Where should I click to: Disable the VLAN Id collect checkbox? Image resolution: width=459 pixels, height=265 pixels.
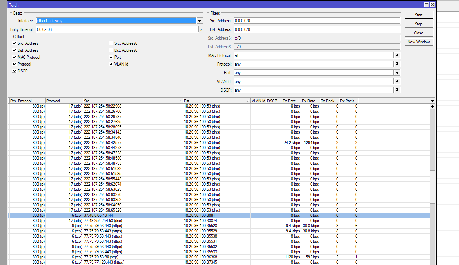click(111, 64)
